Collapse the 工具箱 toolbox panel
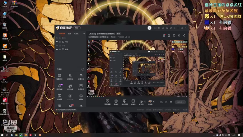Viewport: 243px width, 137px height. coord(83,69)
